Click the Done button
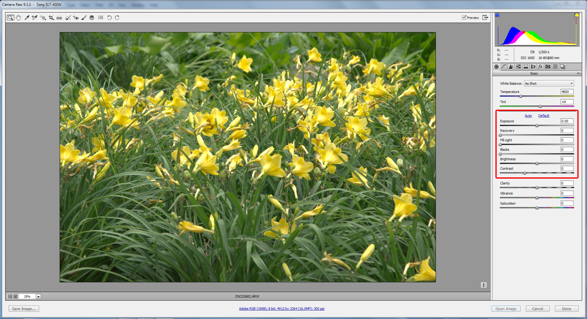This screenshot has height=319, width=587. click(x=567, y=309)
